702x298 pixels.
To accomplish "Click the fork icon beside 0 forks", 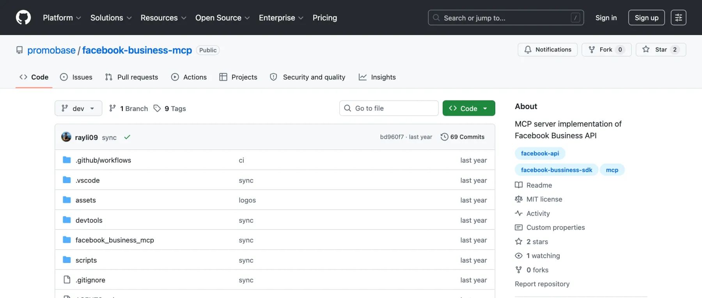I will [x=519, y=270].
